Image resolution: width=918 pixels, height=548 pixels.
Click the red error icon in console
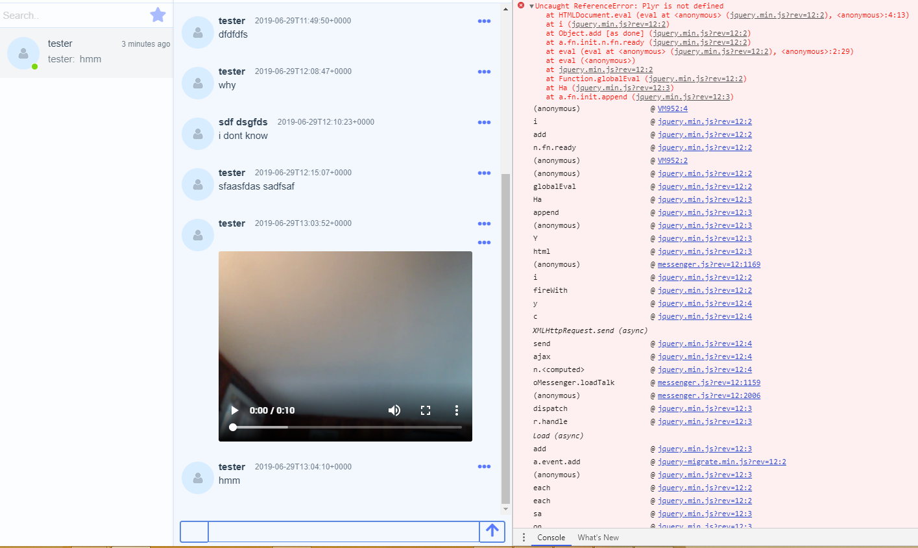521,6
